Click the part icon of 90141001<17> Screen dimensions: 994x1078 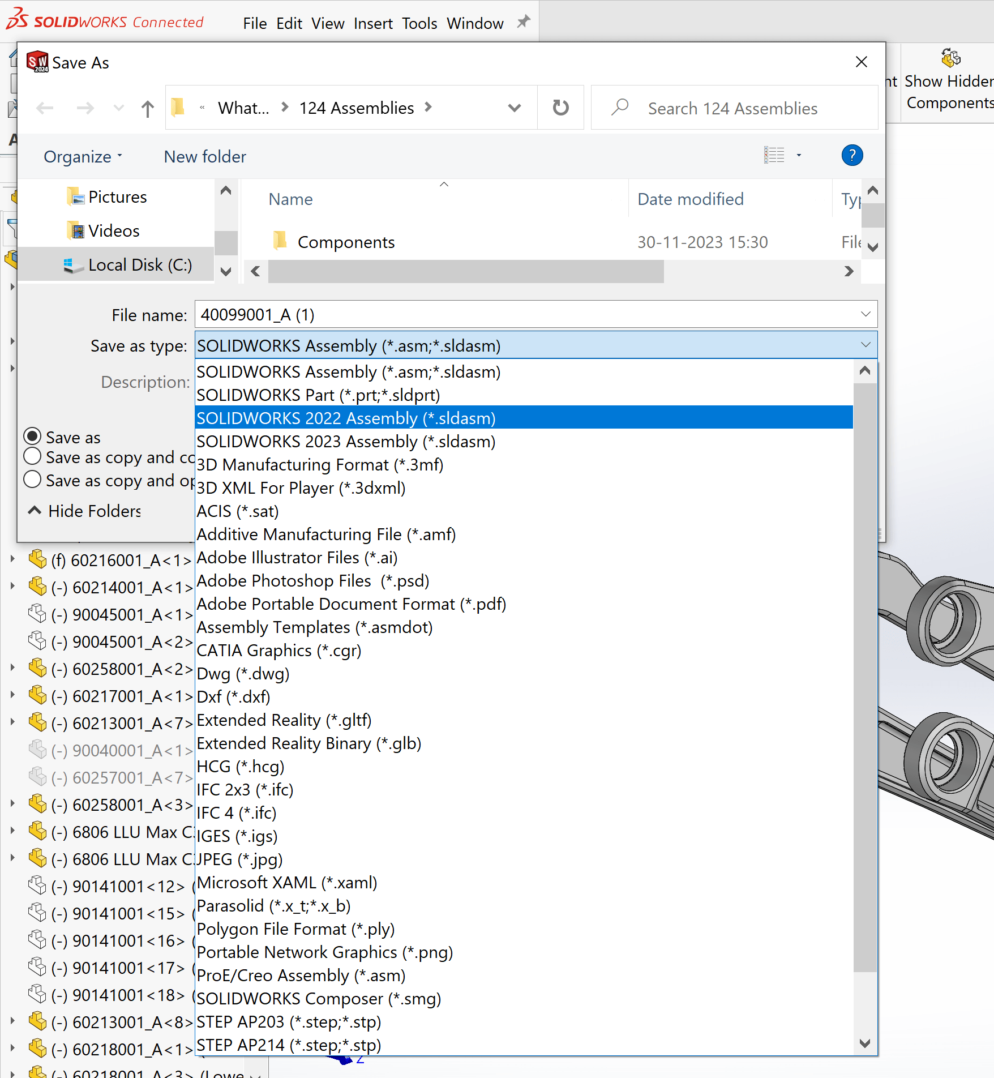38,966
